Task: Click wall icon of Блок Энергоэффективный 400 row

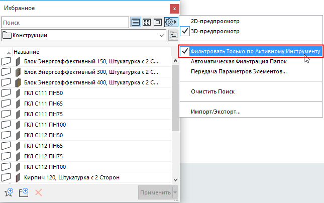Action: [x=6, y=82]
